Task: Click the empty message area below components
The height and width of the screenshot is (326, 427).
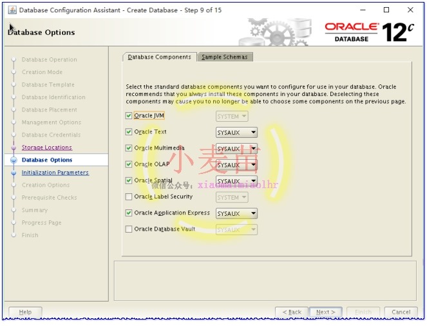Action: point(265,281)
